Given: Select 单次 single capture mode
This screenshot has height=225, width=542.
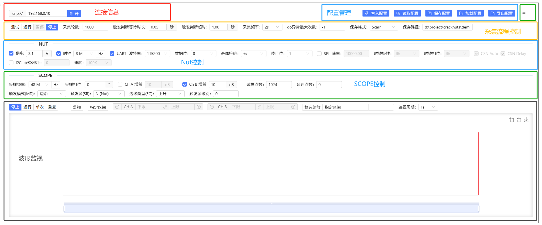Looking at the screenshot, I should tap(40, 107).
